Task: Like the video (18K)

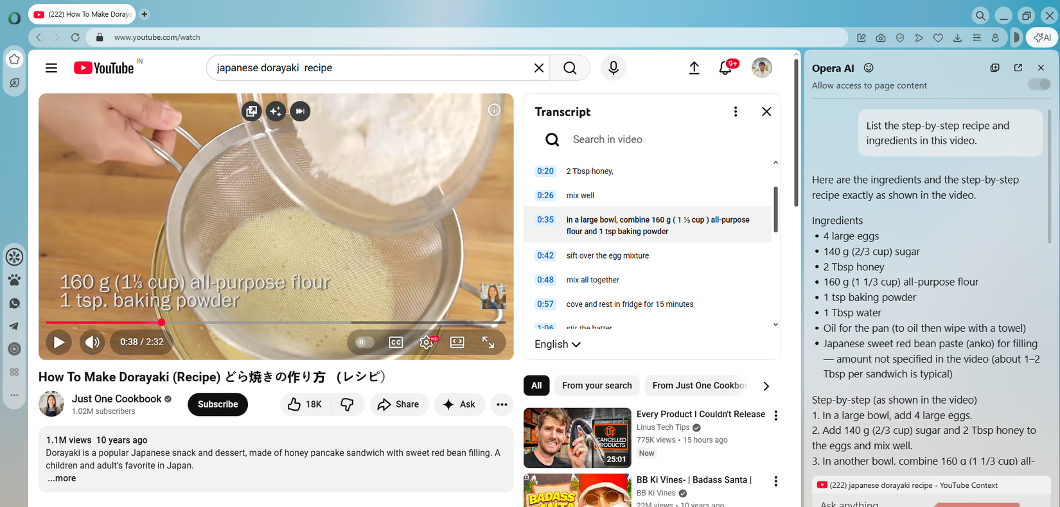Action: click(305, 404)
